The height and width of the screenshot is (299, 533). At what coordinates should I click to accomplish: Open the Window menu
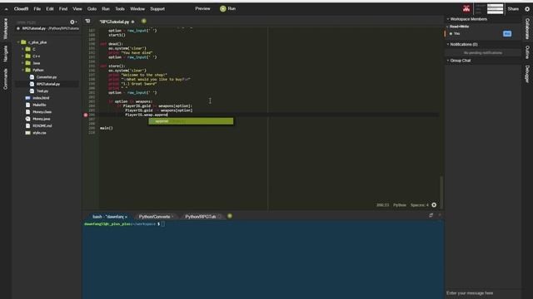point(137,9)
